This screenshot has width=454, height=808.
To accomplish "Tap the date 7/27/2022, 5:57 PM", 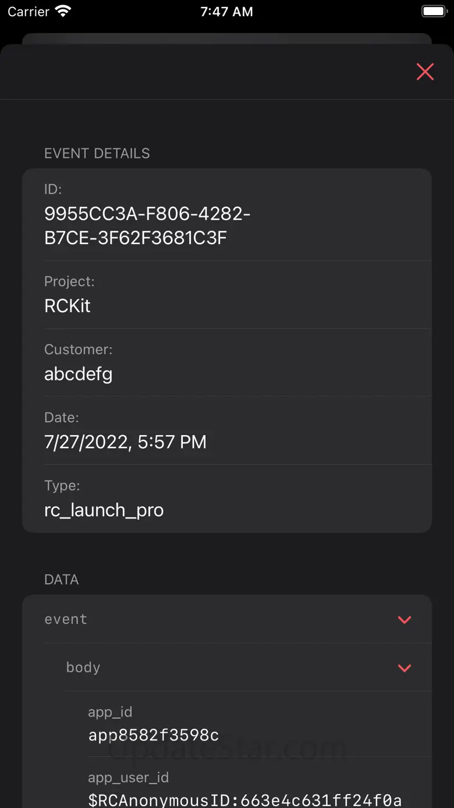I will (125, 442).
